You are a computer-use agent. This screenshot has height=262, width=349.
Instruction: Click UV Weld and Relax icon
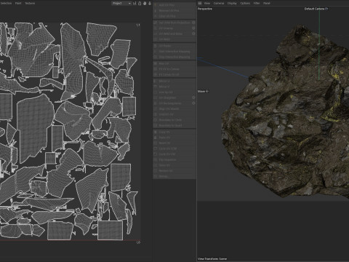tap(156, 33)
